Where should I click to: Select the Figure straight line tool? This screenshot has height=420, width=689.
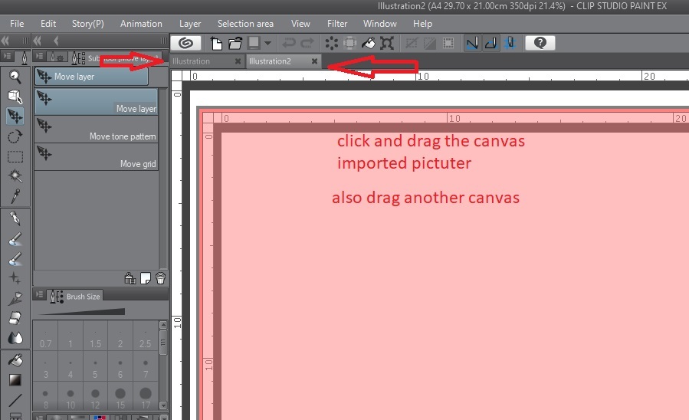pyautogui.click(x=15, y=400)
